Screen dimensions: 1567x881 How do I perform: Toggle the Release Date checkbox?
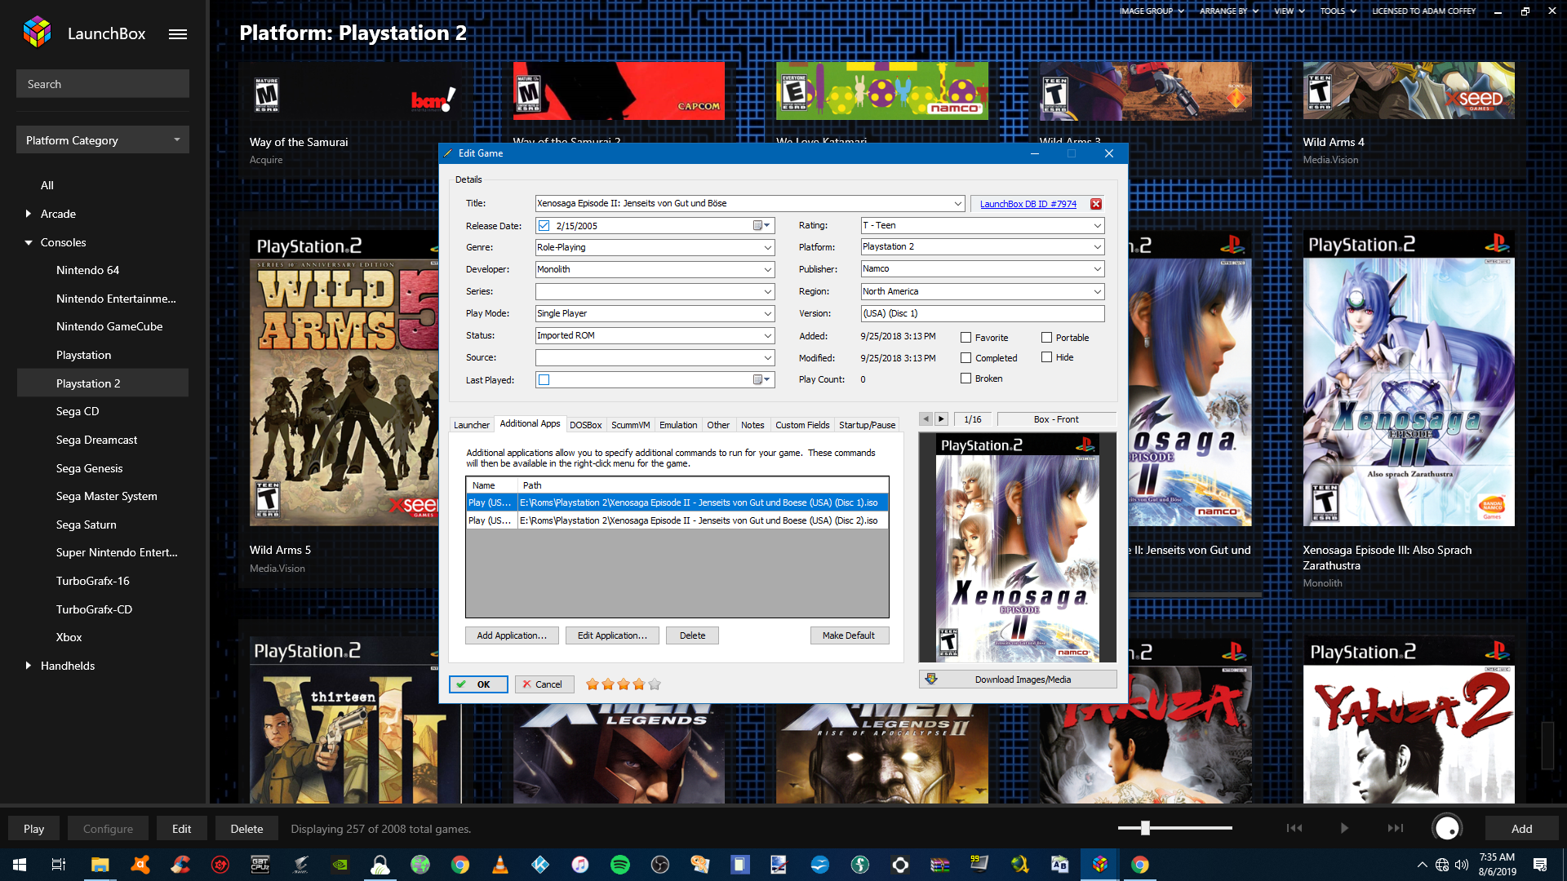pyautogui.click(x=544, y=226)
